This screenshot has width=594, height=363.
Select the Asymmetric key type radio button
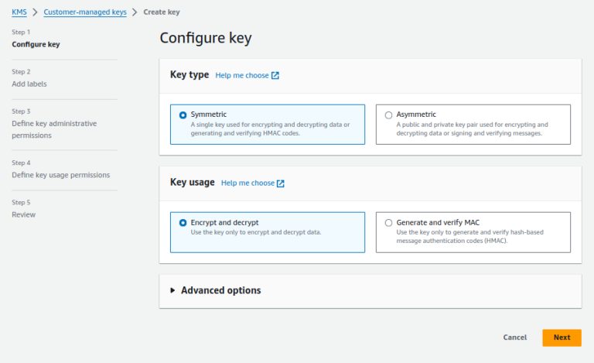(388, 115)
